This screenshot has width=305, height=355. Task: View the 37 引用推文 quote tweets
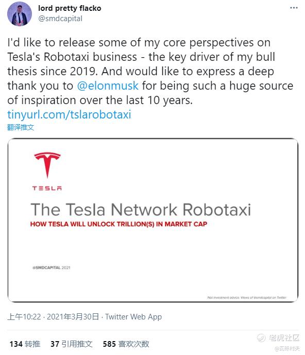click(72, 344)
